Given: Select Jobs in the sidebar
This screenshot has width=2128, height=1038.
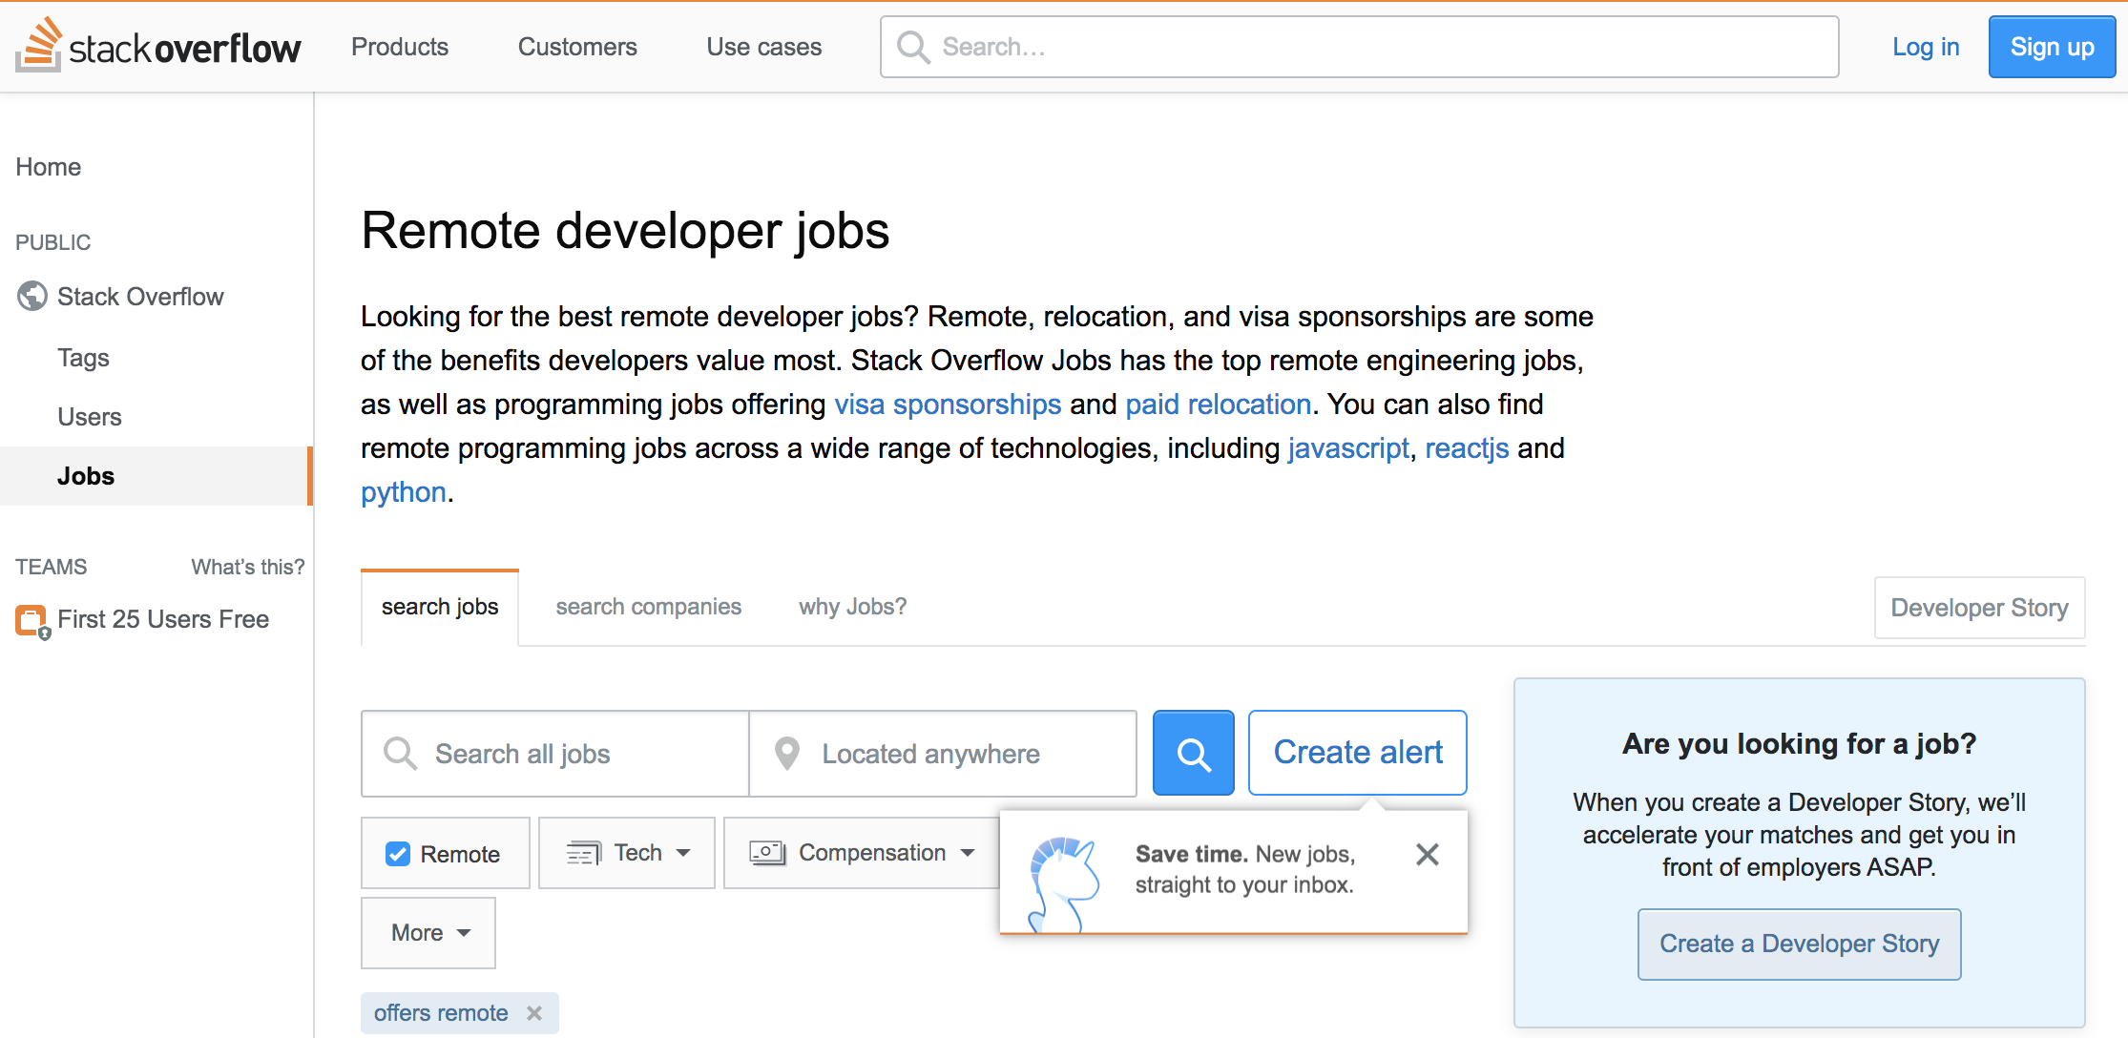Looking at the screenshot, I should tap(156, 476).
